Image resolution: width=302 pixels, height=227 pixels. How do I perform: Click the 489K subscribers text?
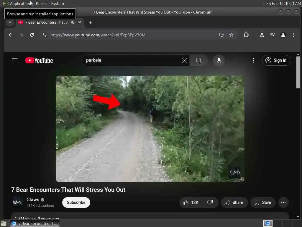[40, 206]
